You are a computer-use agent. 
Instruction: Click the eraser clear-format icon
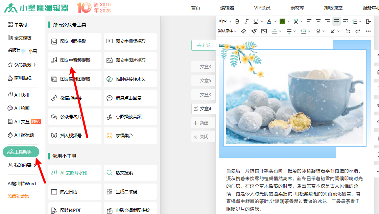click(x=243, y=31)
